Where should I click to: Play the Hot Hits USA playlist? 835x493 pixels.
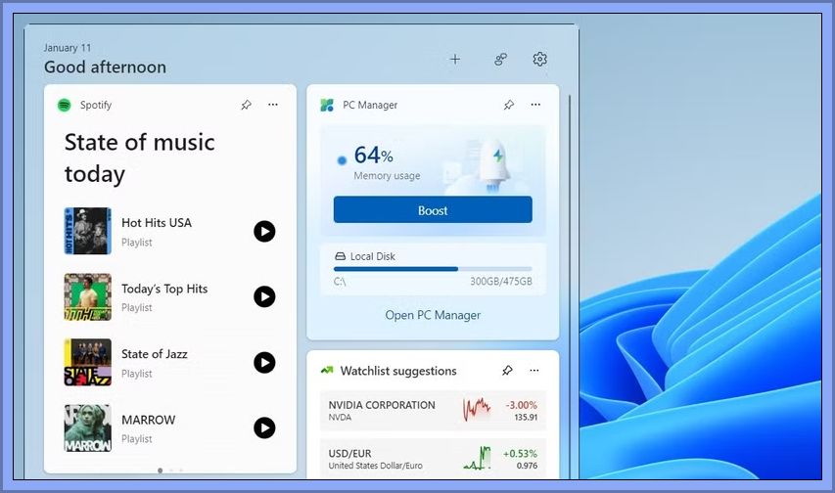pos(264,232)
